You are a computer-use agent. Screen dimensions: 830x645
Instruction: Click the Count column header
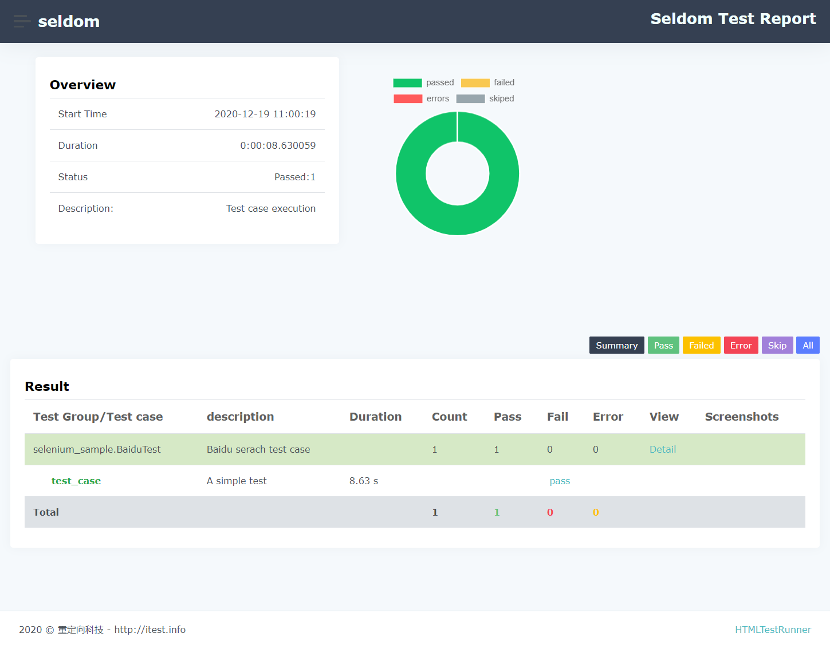point(450,417)
